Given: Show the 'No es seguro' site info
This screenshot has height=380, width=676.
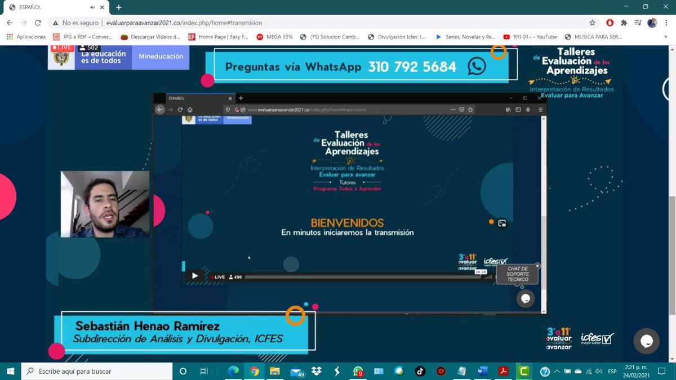Looking at the screenshot, I should pos(76,23).
